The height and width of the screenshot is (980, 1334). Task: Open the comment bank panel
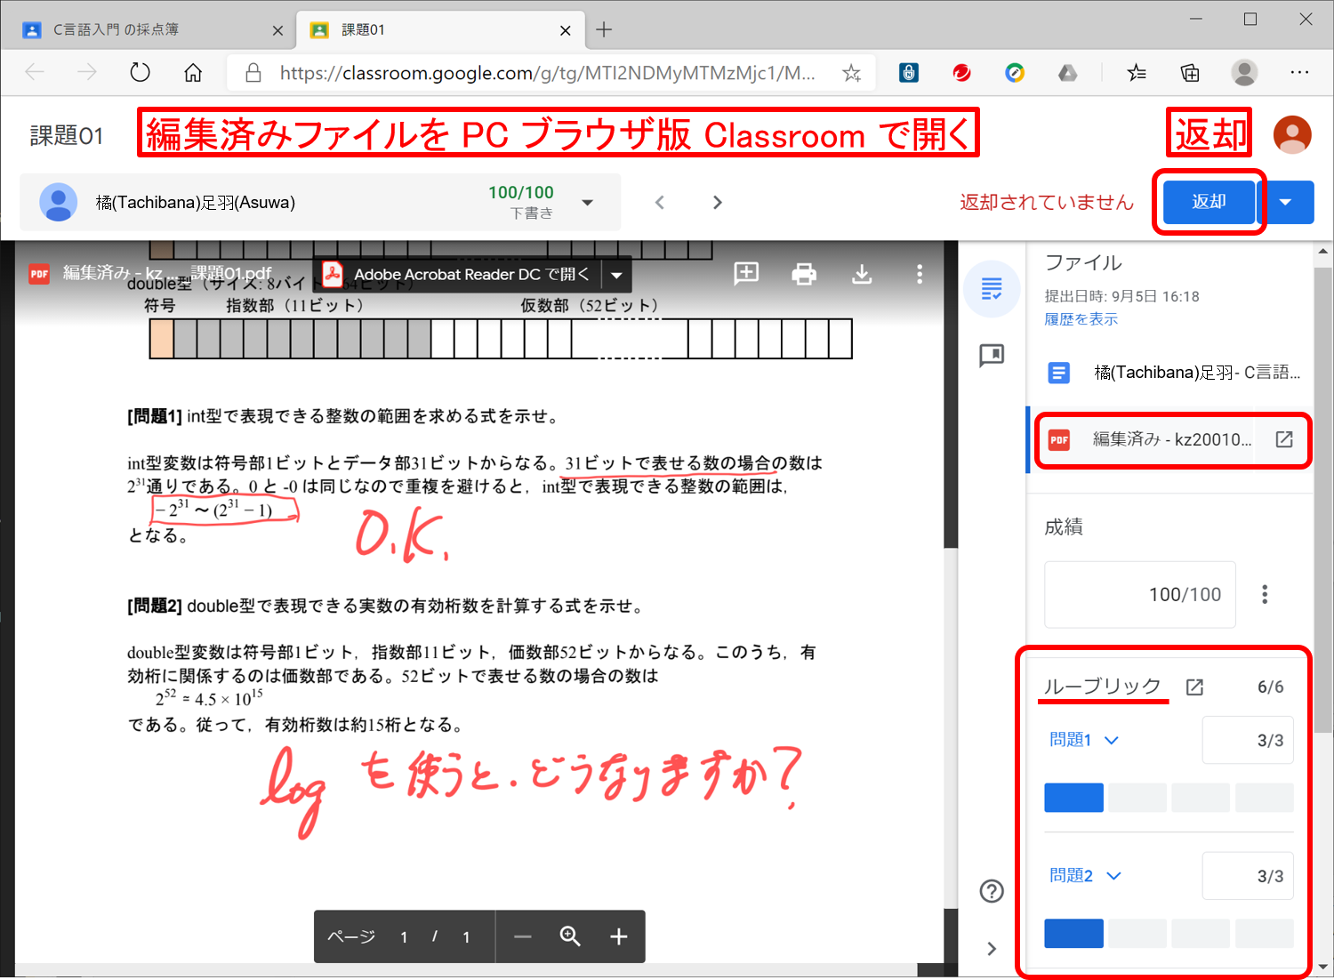992,356
